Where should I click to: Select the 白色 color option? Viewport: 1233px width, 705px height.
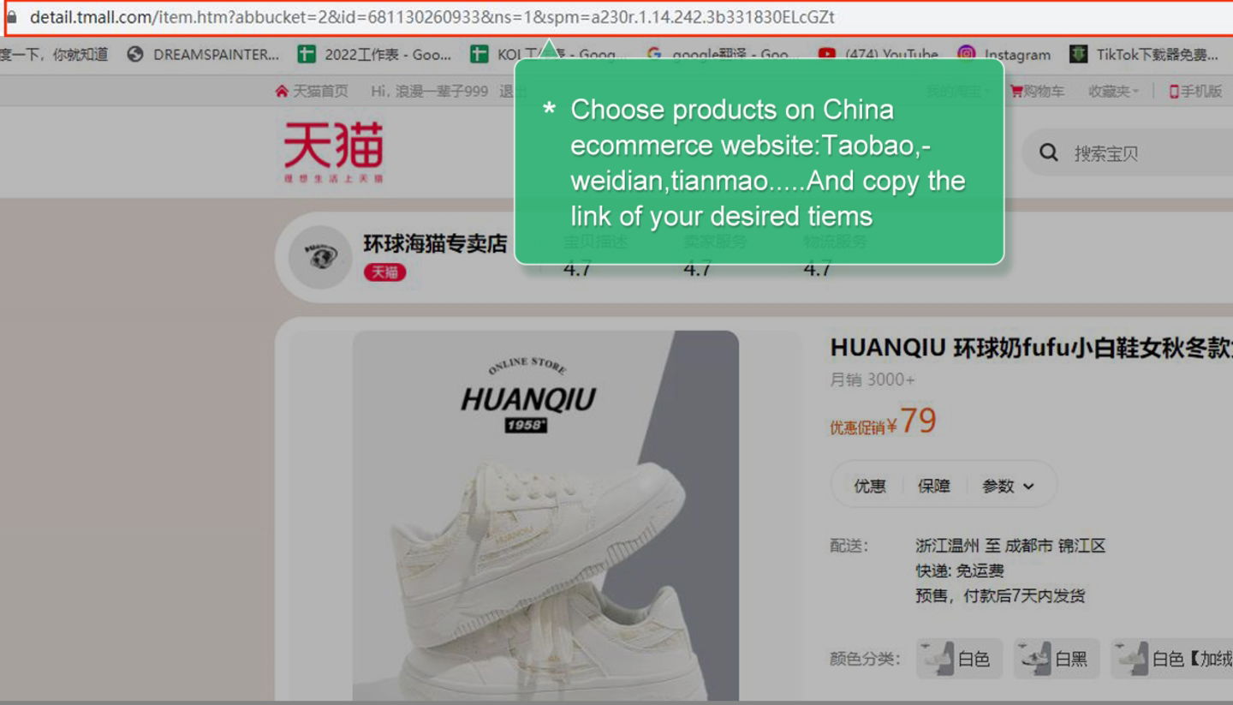[x=959, y=659]
